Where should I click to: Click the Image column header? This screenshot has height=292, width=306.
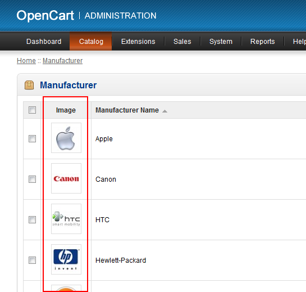[66, 110]
